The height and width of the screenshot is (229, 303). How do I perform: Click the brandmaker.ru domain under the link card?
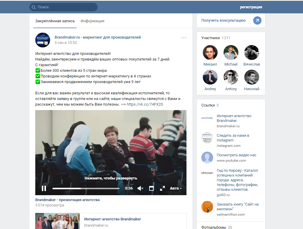point(96,225)
